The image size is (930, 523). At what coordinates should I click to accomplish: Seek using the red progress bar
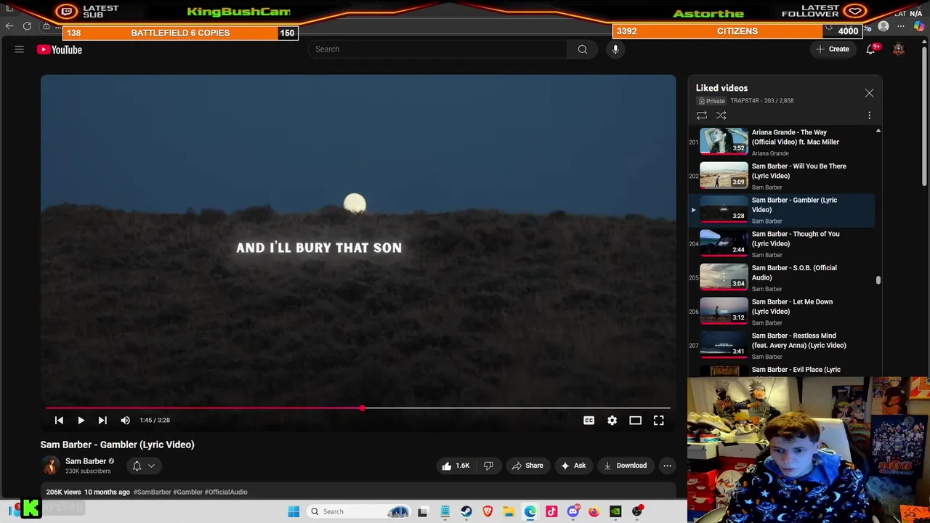point(358,408)
